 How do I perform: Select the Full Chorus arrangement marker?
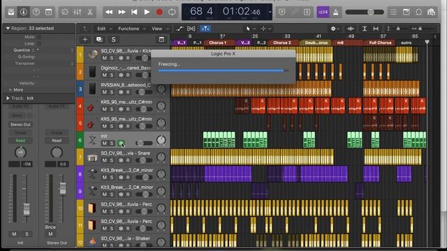click(x=380, y=43)
